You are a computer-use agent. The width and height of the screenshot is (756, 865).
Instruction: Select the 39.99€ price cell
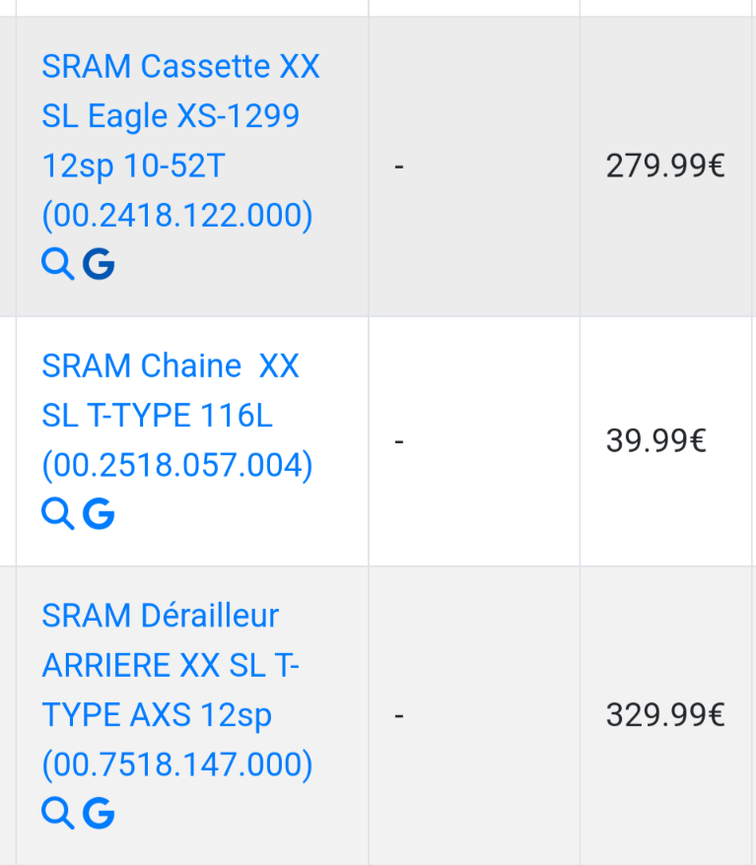(x=655, y=440)
